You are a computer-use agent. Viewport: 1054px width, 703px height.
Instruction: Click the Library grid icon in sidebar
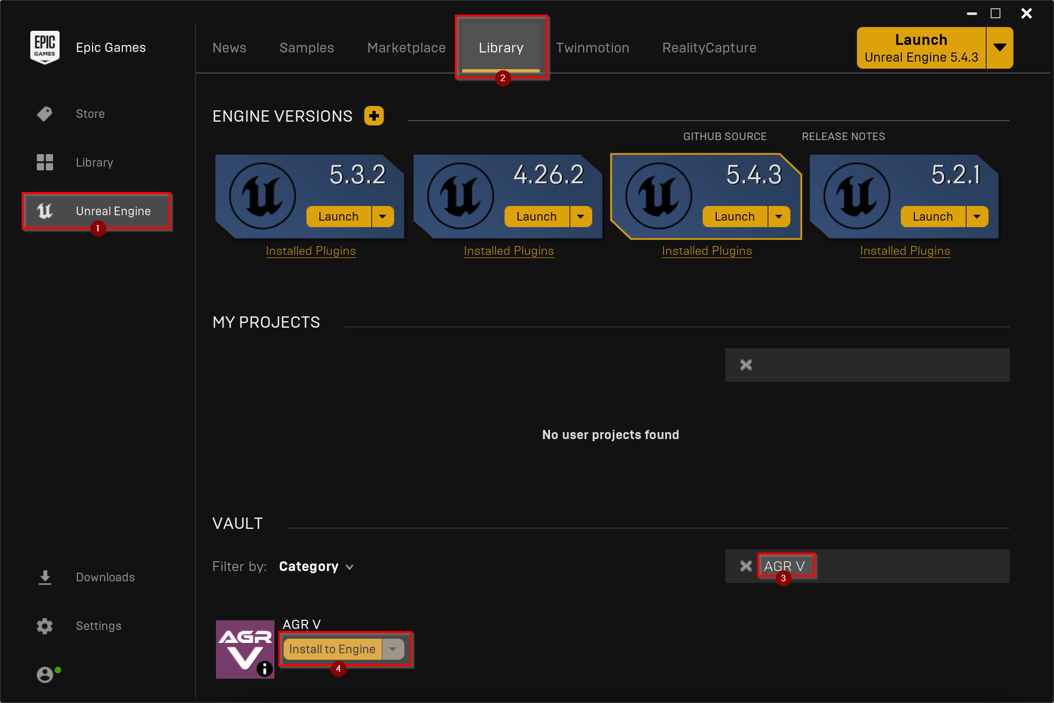point(44,162)
